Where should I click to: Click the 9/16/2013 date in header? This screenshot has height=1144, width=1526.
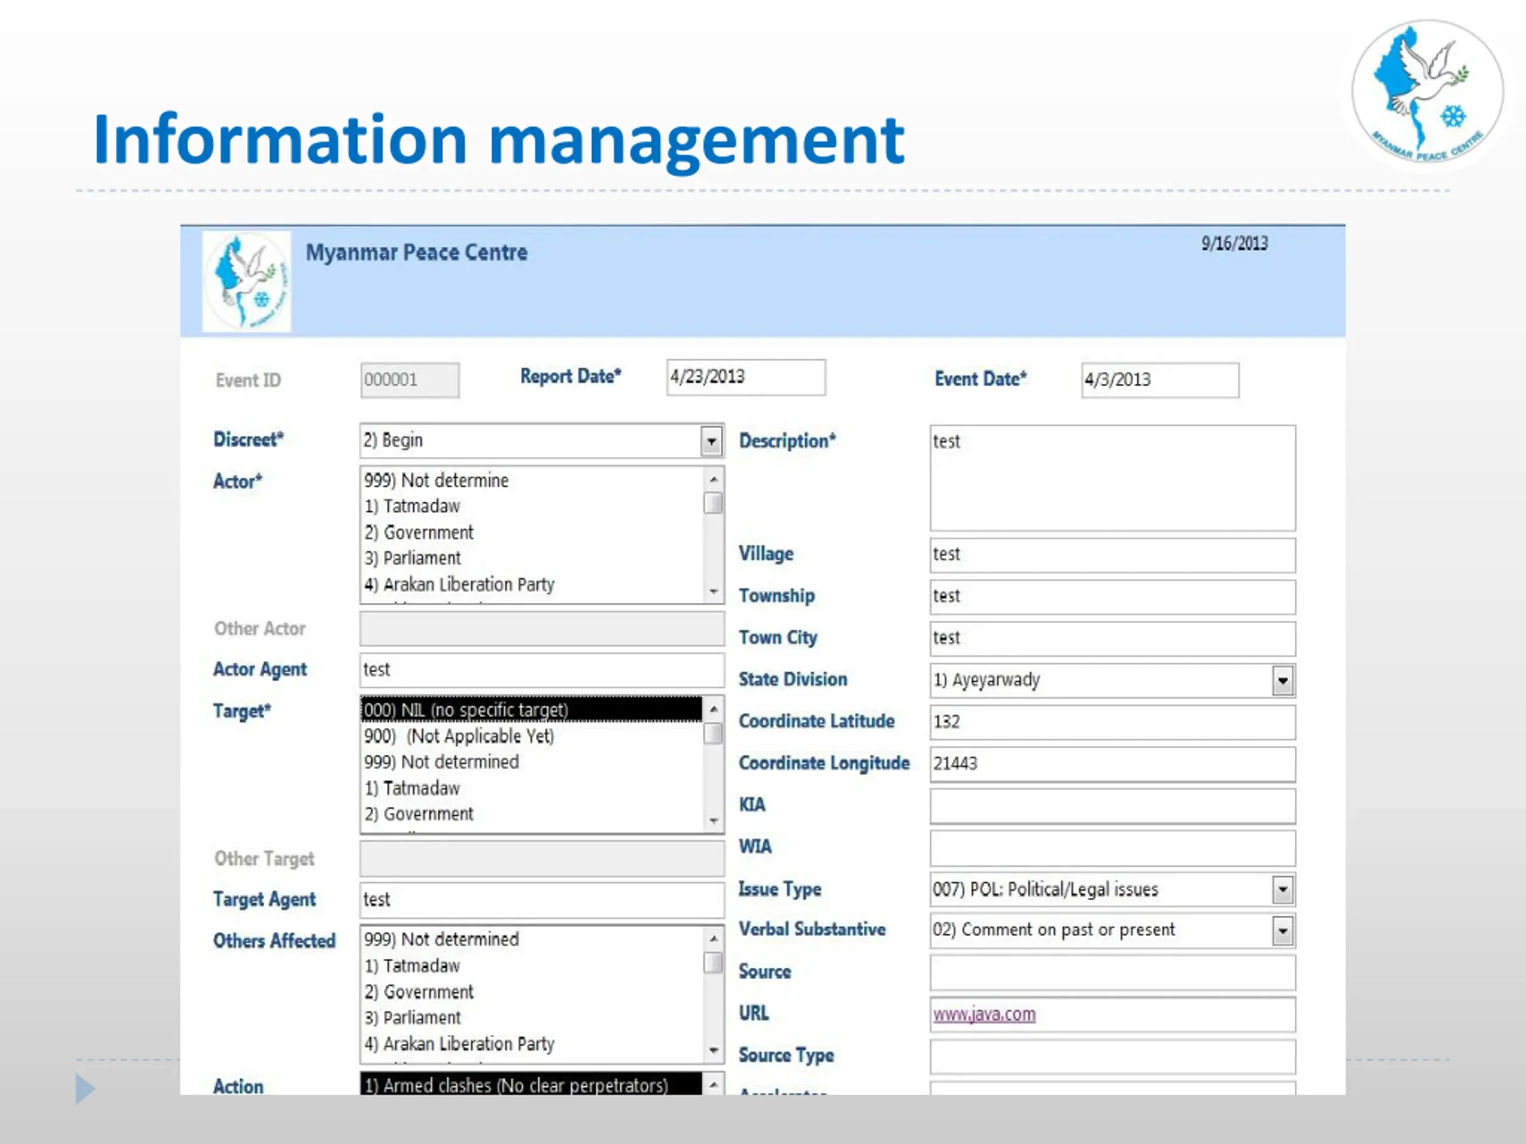point(1234,244)
